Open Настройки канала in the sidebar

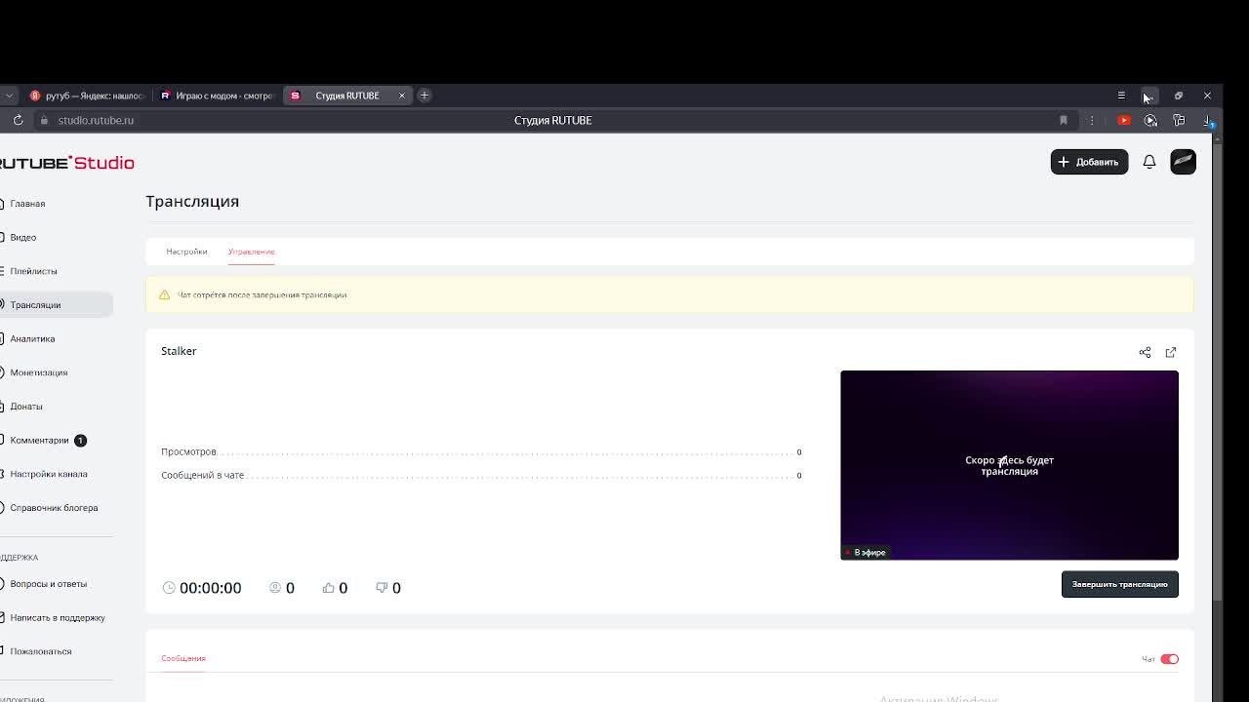[48, 474]
